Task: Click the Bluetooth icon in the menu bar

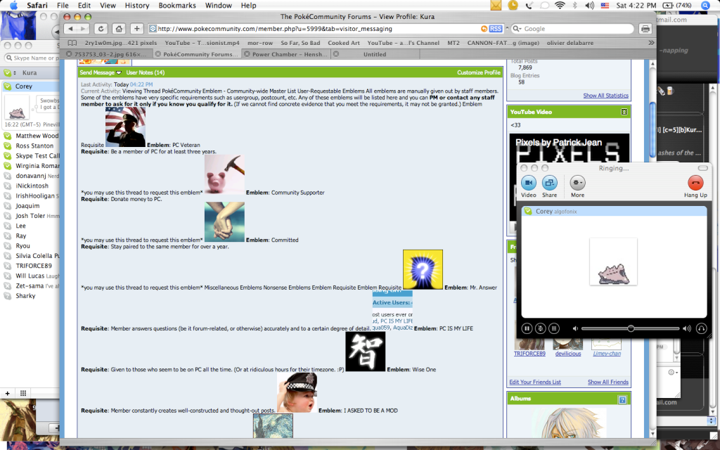Action: click(574, 6)
